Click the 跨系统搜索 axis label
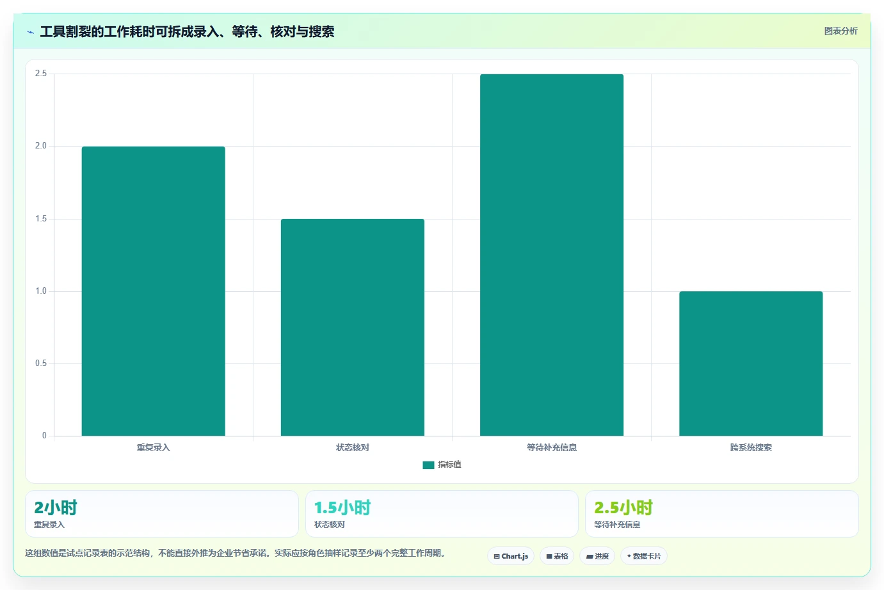The height and width of the screenshot is (590, 884). click(x=751, y=447)
